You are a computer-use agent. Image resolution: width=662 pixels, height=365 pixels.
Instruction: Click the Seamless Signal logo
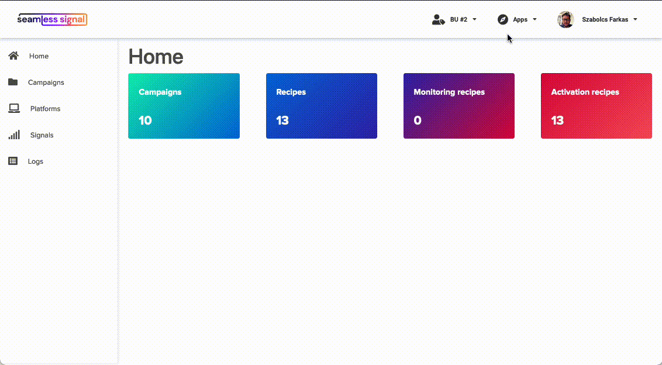pos(52,19)
